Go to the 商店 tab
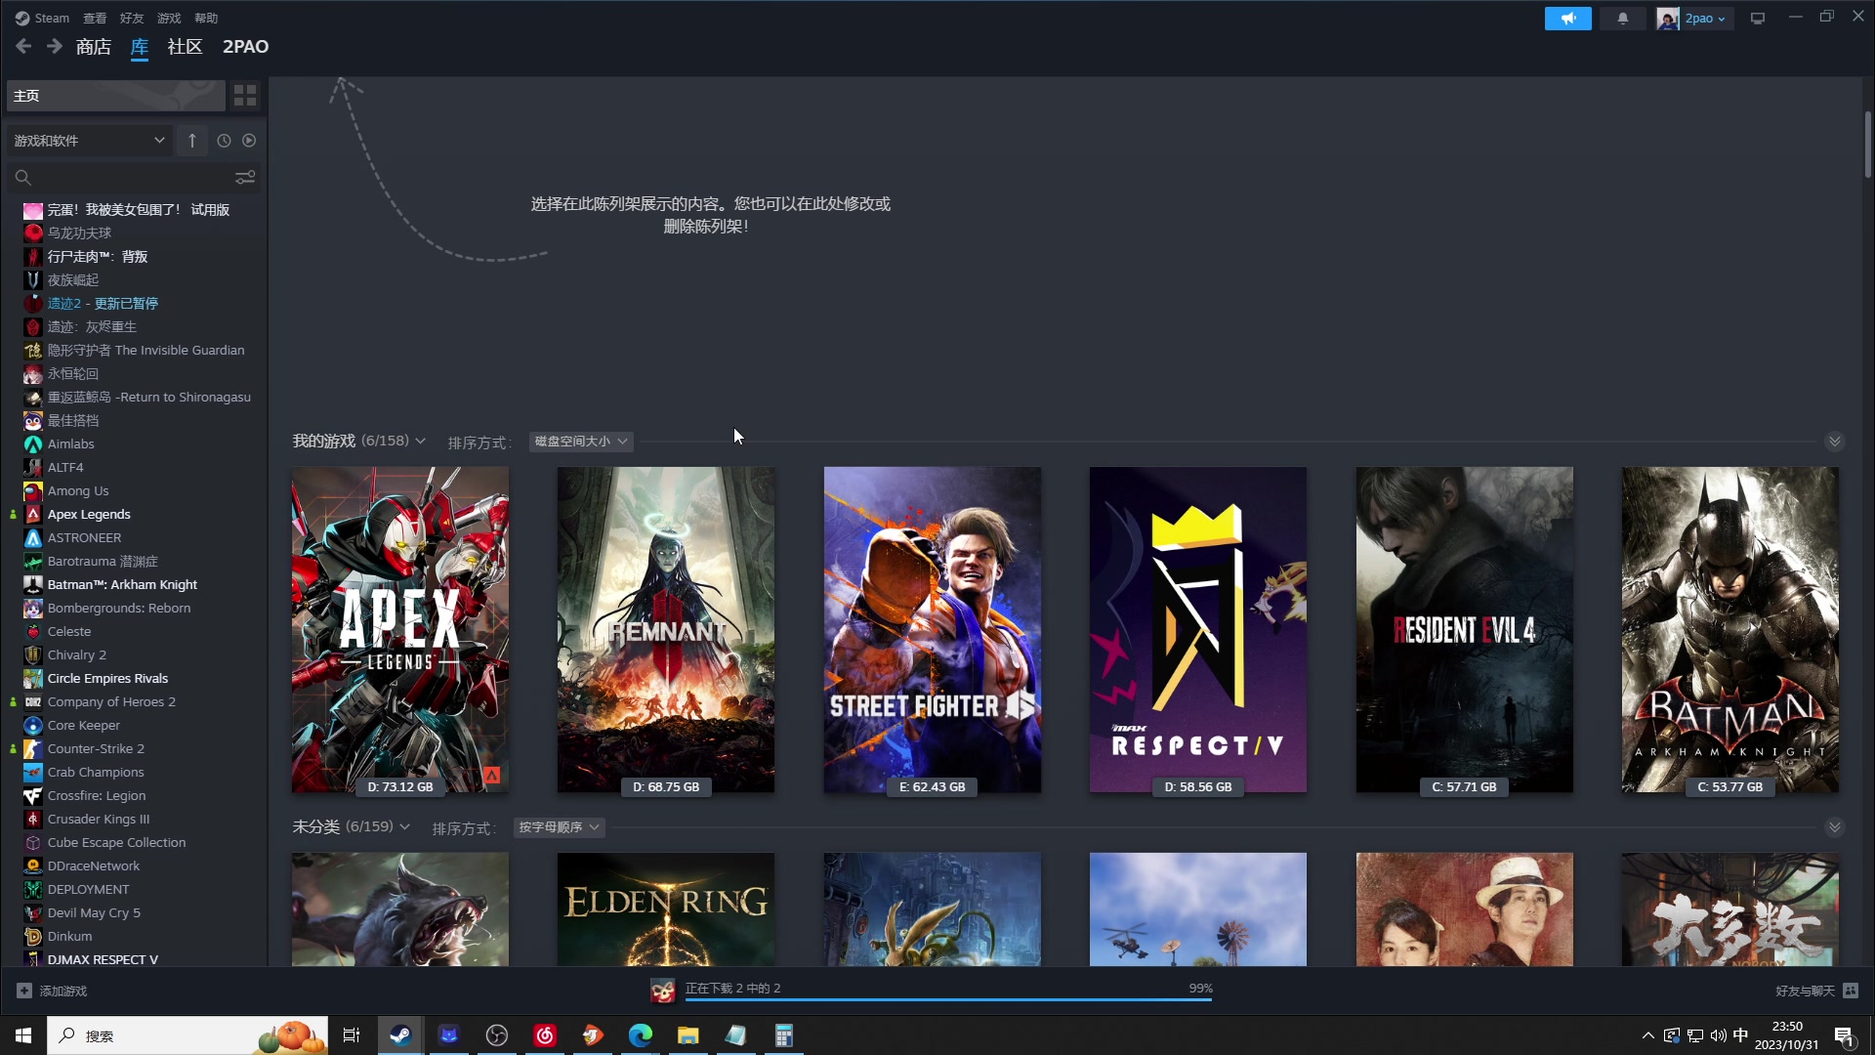The image size is (1875, 1055). tap(94, 46)
